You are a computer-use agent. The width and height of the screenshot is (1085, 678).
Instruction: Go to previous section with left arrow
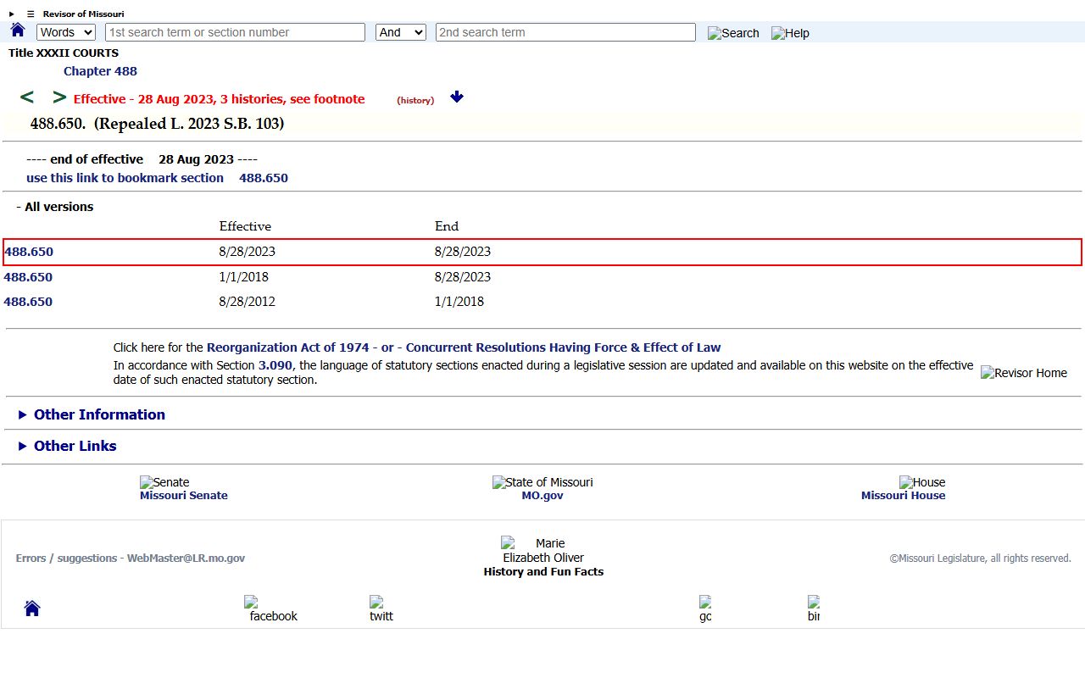tap(27, 97)
